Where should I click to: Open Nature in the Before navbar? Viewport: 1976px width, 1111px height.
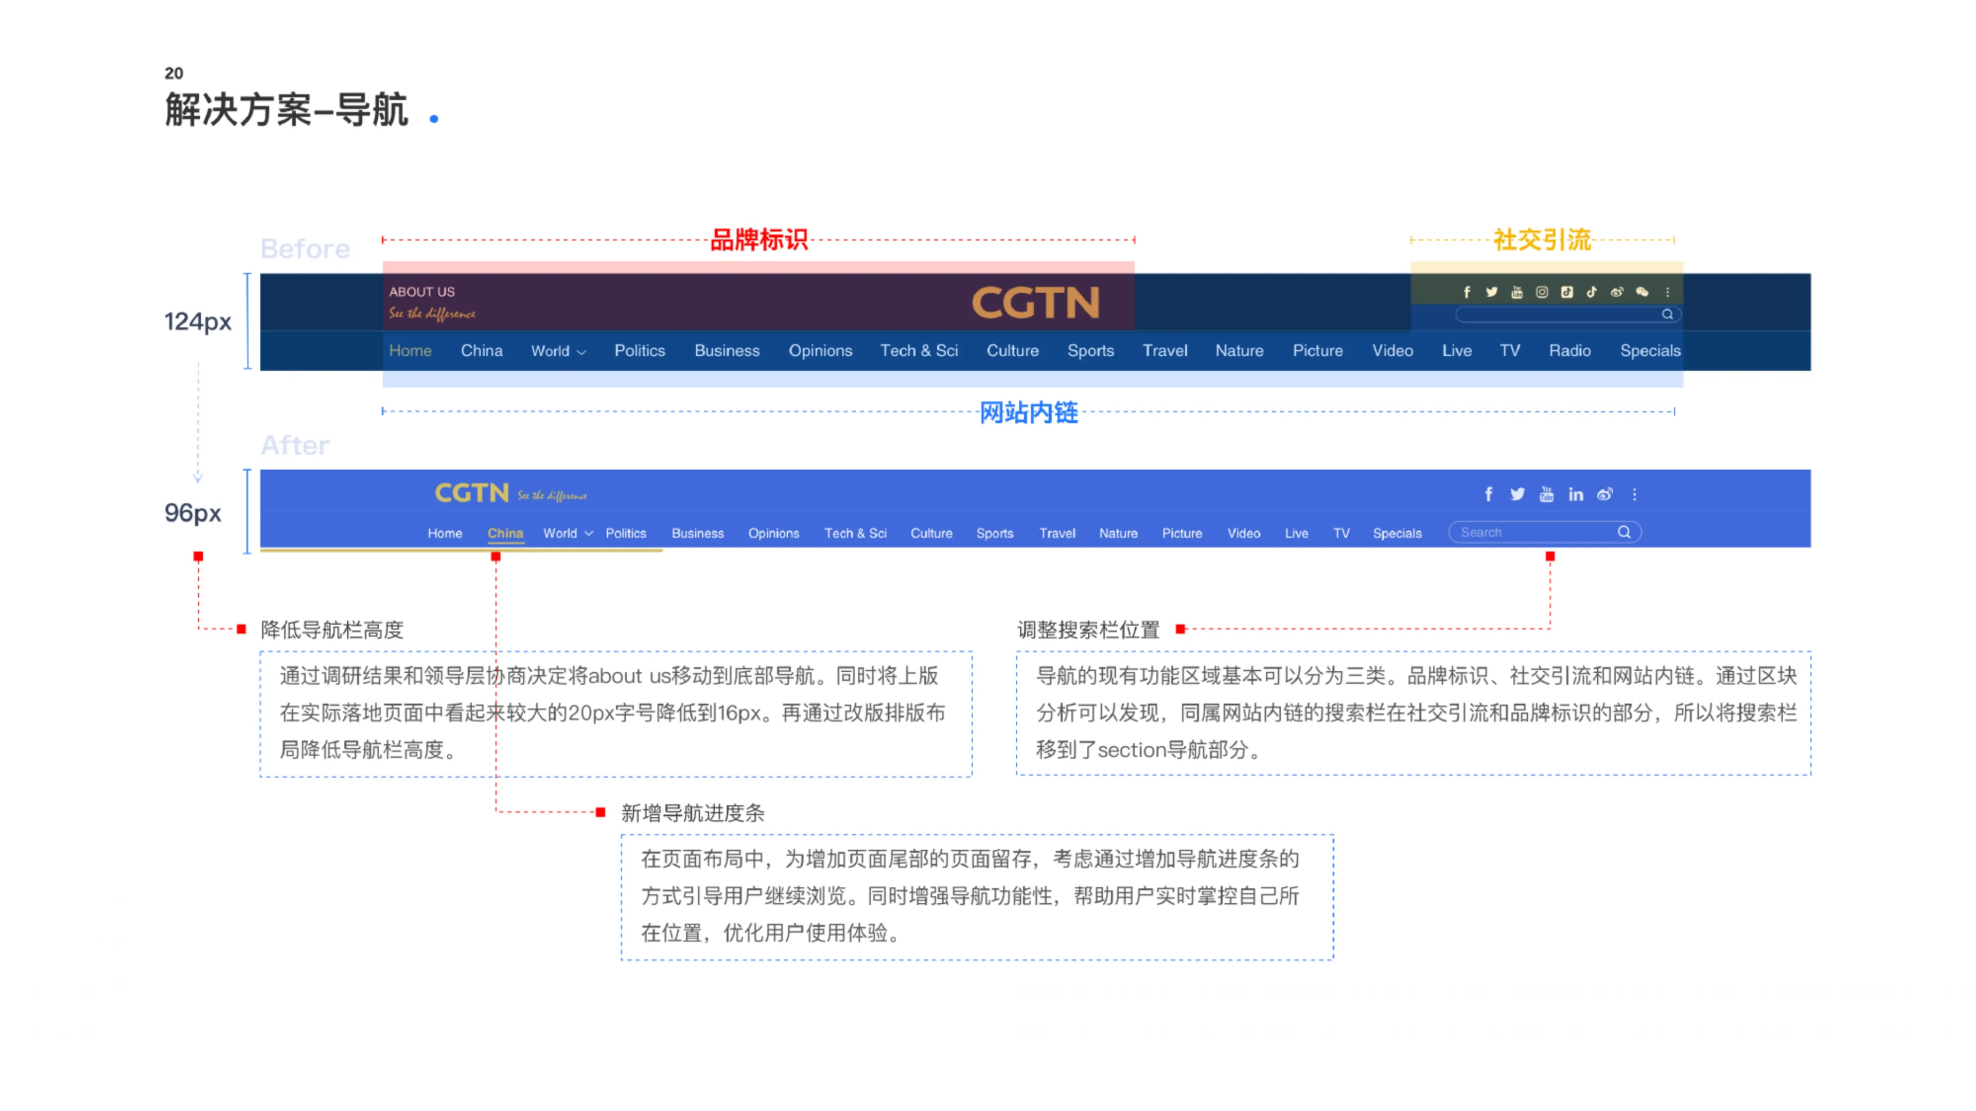coord(1240,350)
